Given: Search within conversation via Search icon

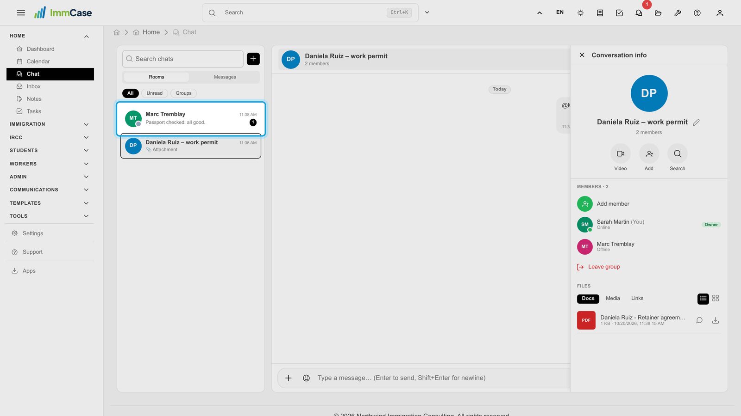Looking at the screenshot, I should [678, 153].
